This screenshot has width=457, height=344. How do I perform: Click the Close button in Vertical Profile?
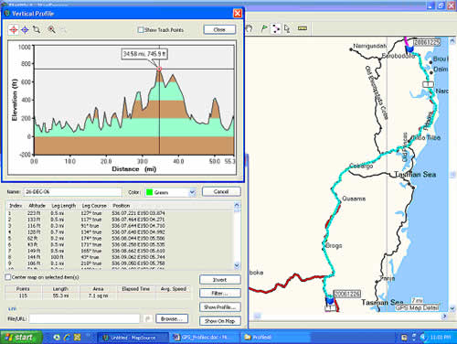click(219, 29)
